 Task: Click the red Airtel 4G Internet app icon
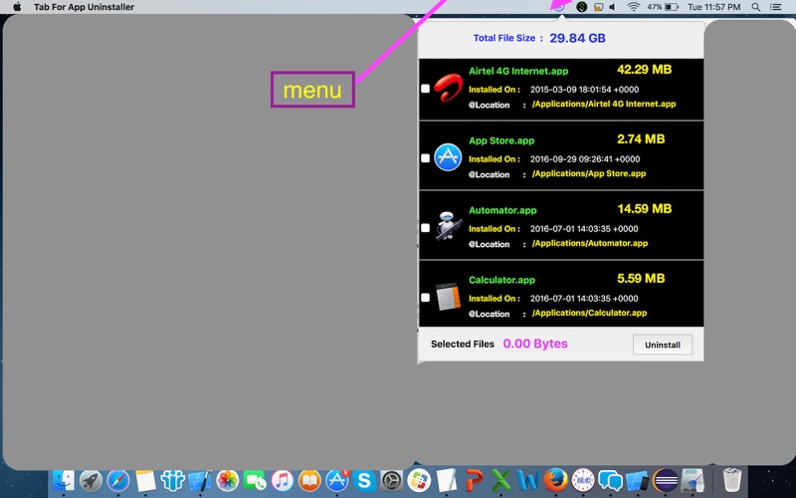point(449,88)
